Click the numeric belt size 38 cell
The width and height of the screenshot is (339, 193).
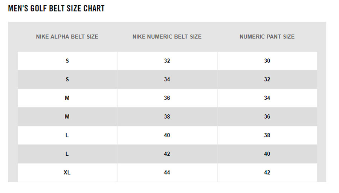167,117
